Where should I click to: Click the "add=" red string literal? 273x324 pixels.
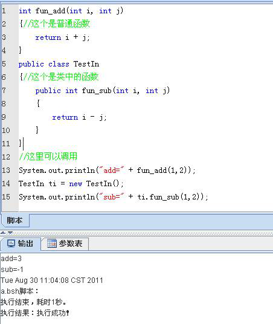(x=112, y=170)
